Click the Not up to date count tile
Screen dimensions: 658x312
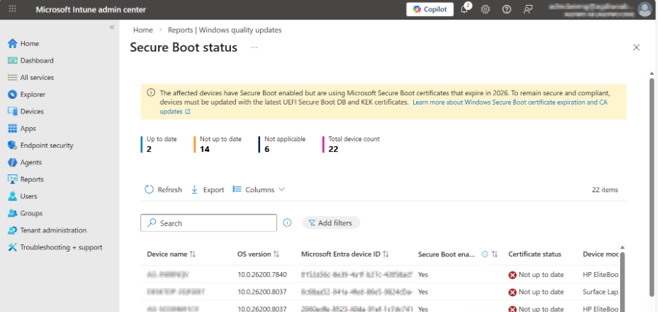click(x=218, y=144)
